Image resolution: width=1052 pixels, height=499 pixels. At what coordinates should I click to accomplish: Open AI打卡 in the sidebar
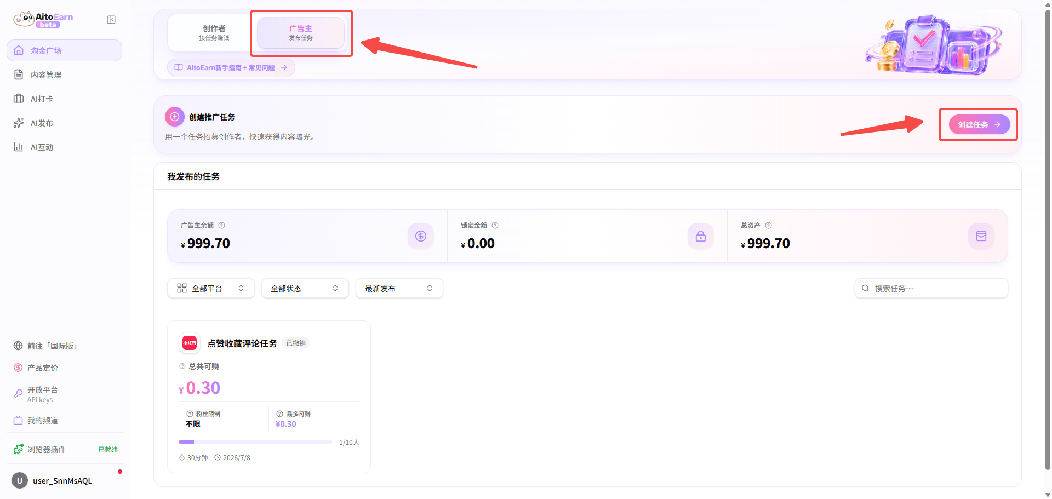pos(64,99)
